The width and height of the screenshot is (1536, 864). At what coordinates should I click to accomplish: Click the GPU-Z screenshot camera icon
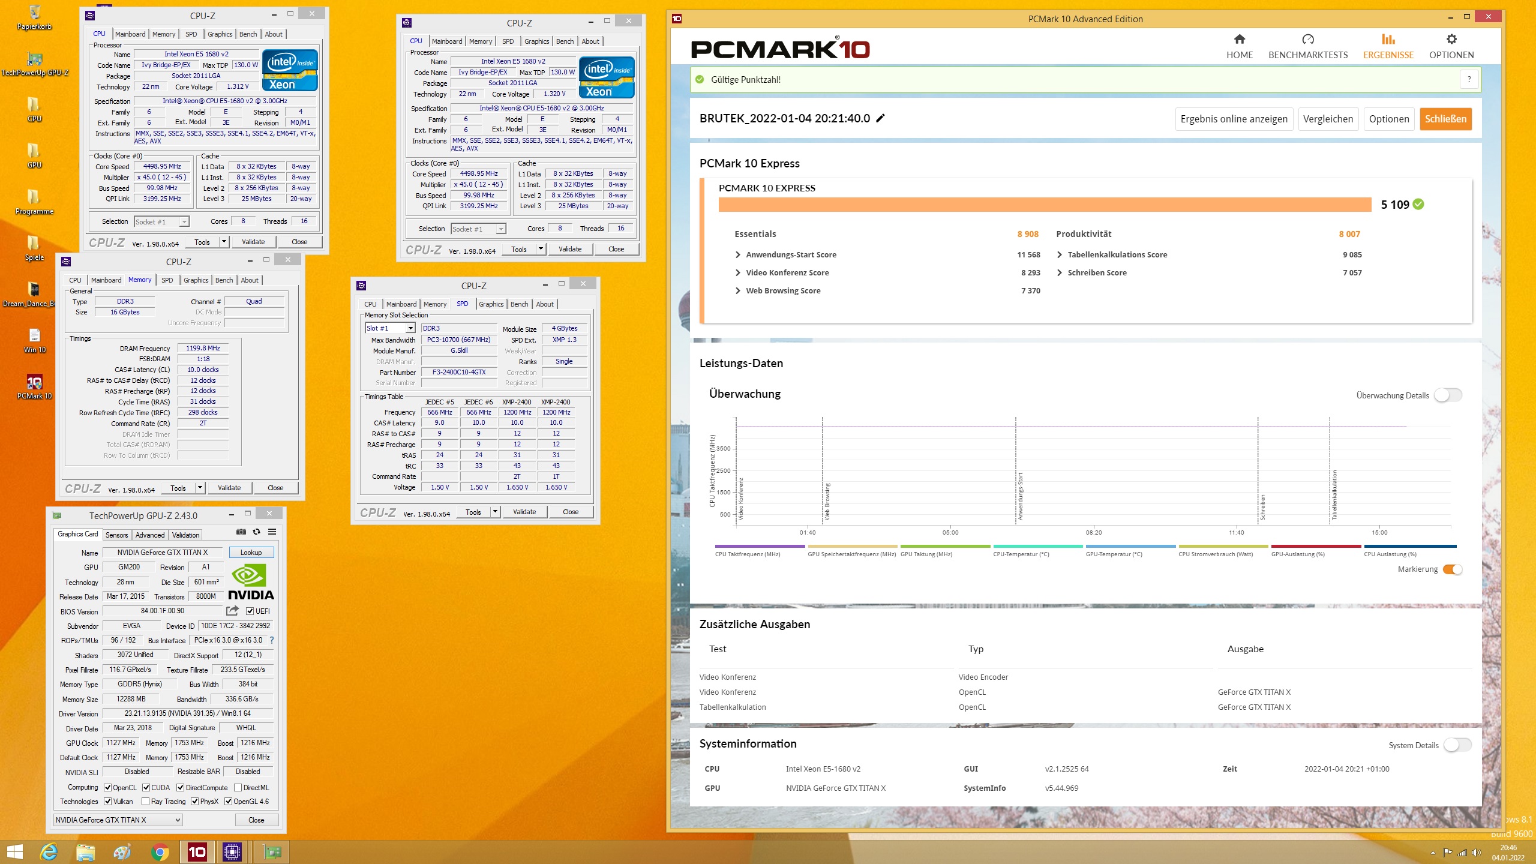(x=241, y=532)
